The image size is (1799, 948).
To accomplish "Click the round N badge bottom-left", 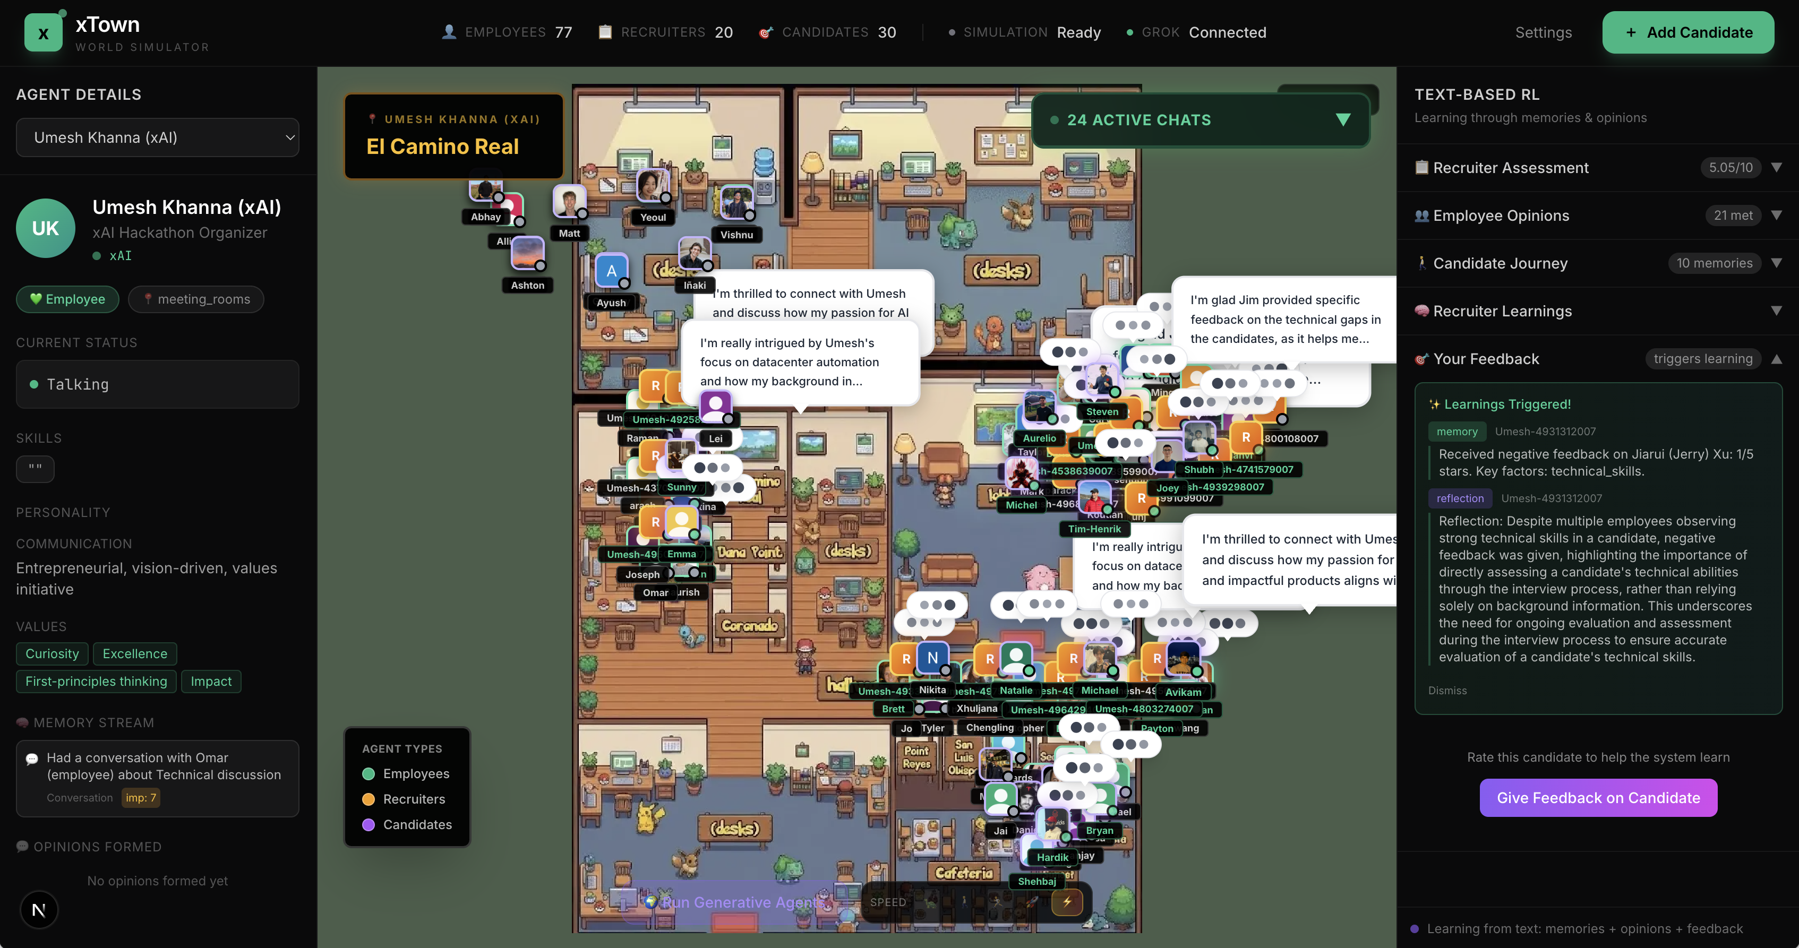I will 39,910.
